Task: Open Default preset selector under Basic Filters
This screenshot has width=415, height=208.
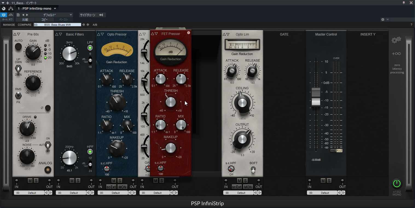Action: (x=71, y=193)
